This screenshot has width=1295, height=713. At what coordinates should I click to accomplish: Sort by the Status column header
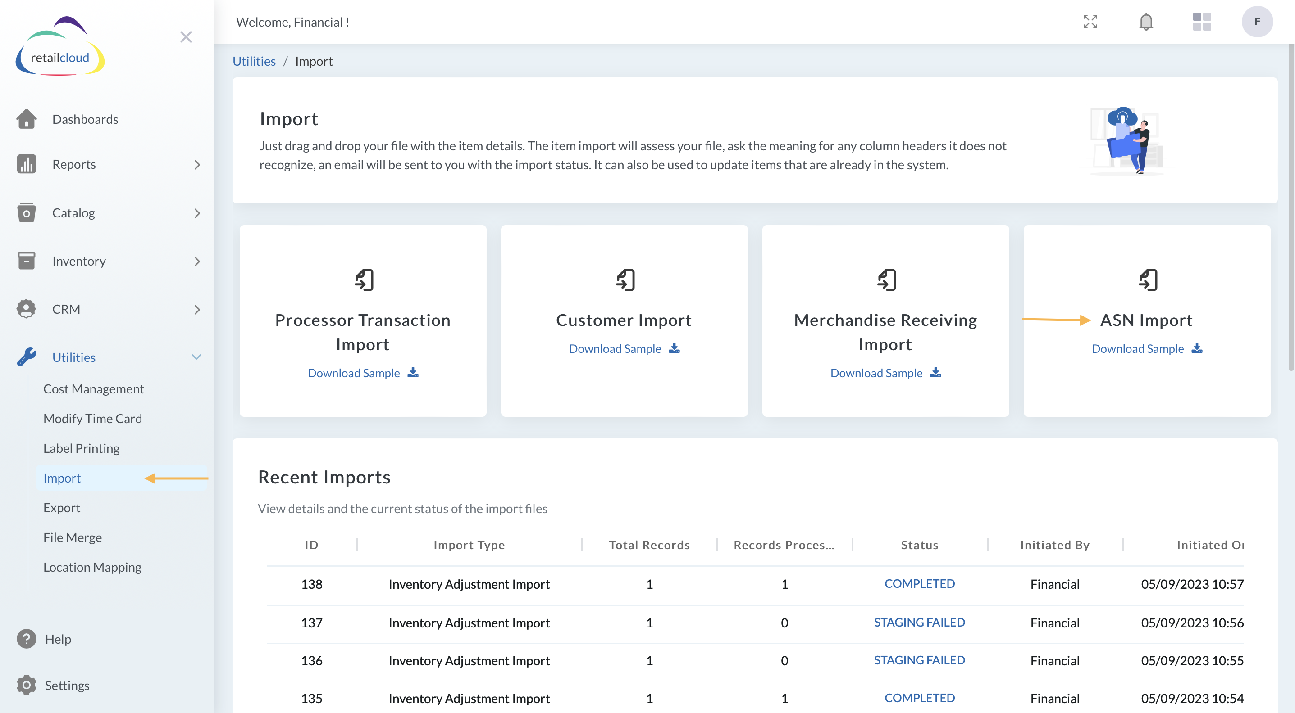coord(920,545)
